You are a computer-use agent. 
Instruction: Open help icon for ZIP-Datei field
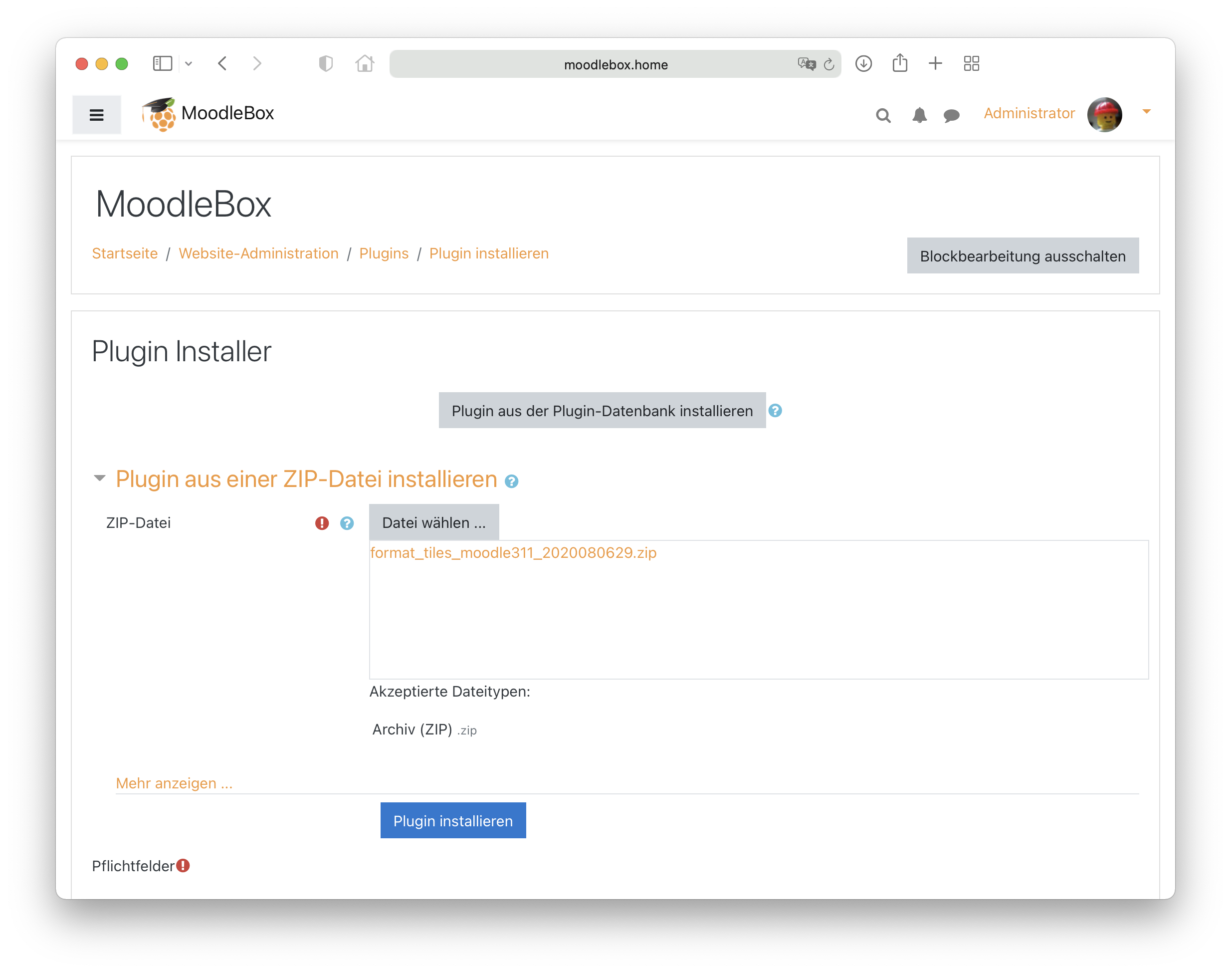(347, 523)
